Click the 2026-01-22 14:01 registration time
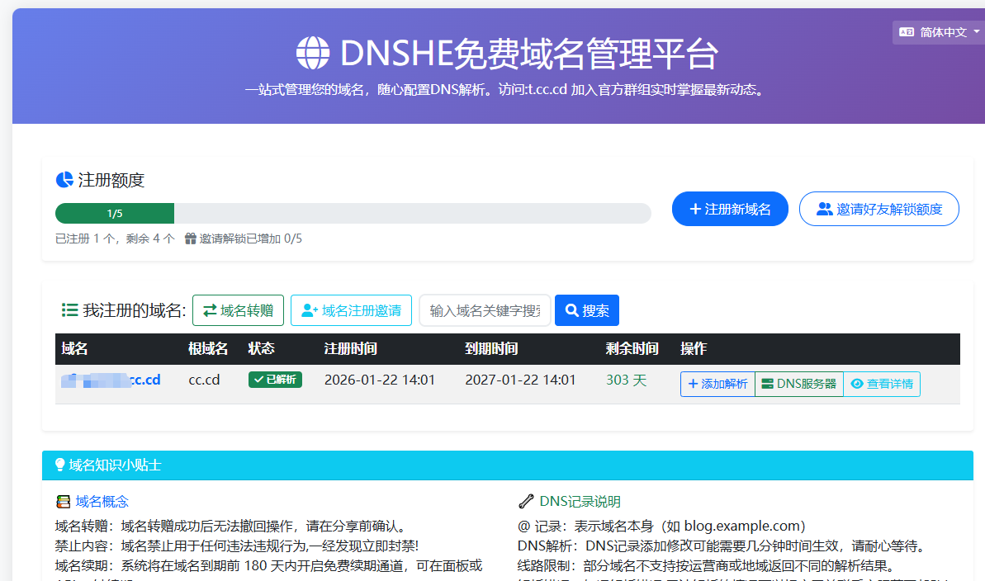985x581 pixels. tap(380, 380)
